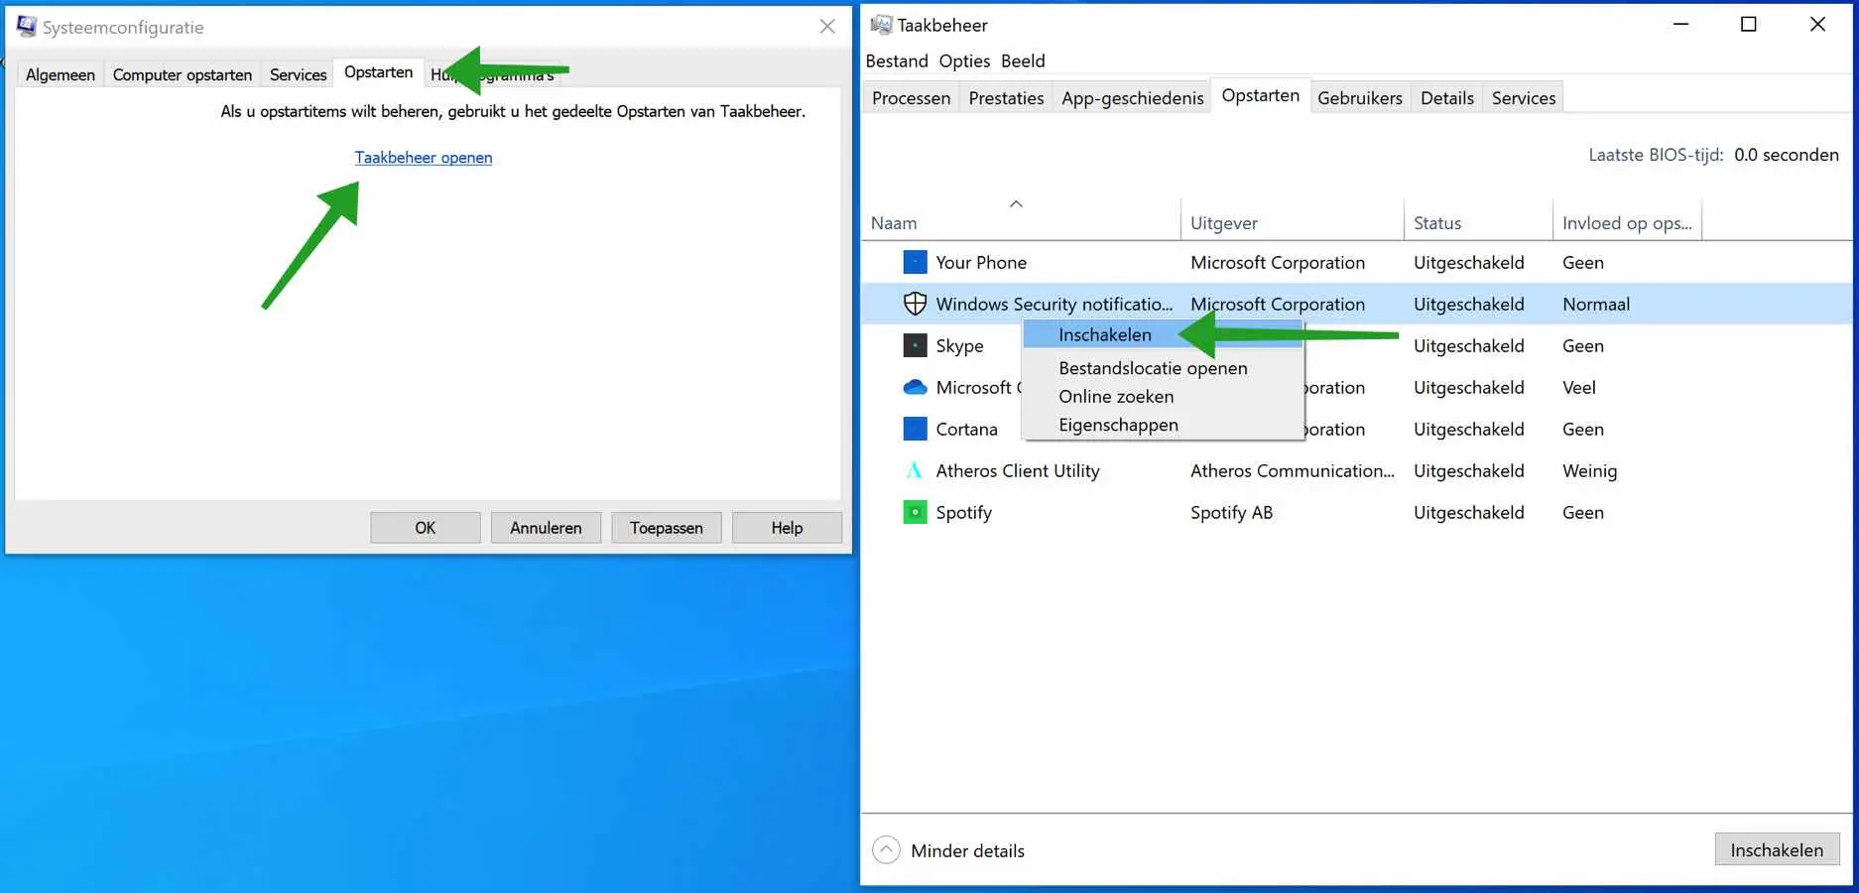1859x893 pixels.
Task: Click the Toepassen button
Action: (x=667, y=528)
